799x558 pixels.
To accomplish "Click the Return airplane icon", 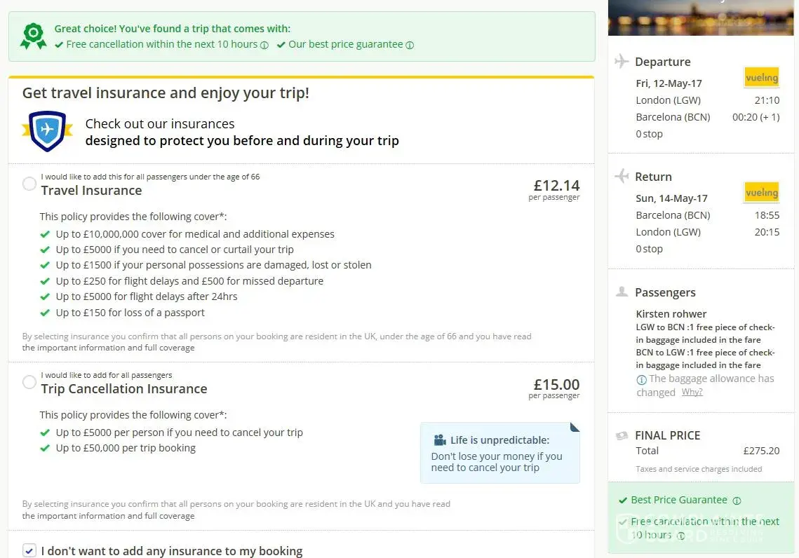I will [x=622, y=177].
